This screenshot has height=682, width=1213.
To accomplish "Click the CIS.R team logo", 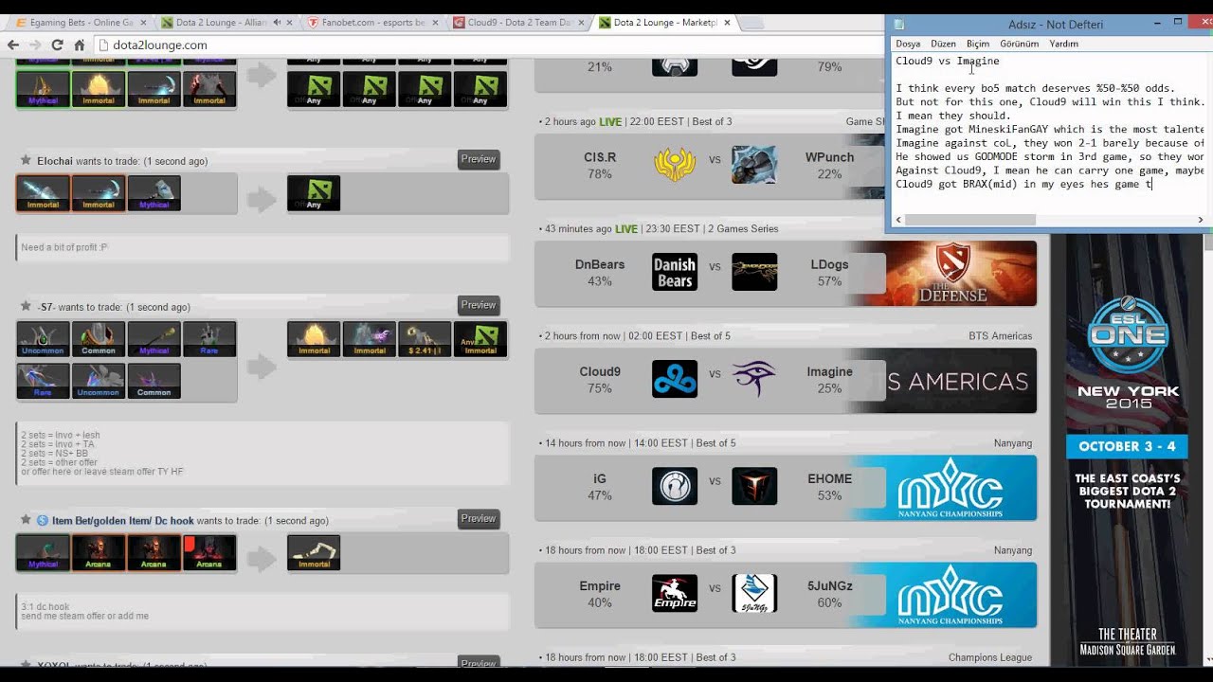I will click(x=675, y=165).
